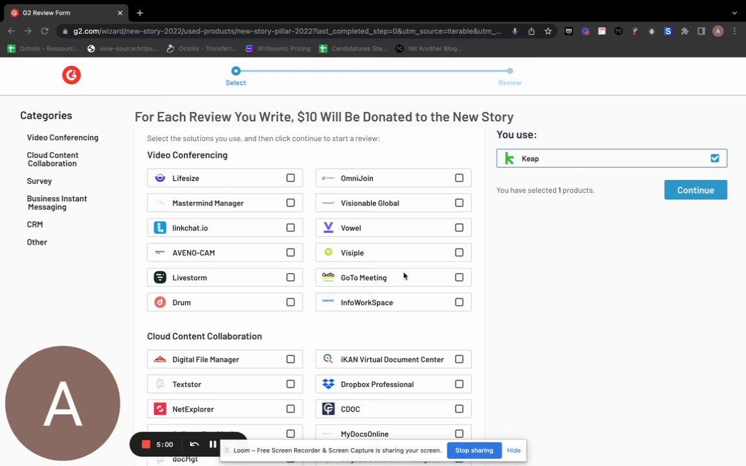Click the Review step on progress bar

point(510,71)
